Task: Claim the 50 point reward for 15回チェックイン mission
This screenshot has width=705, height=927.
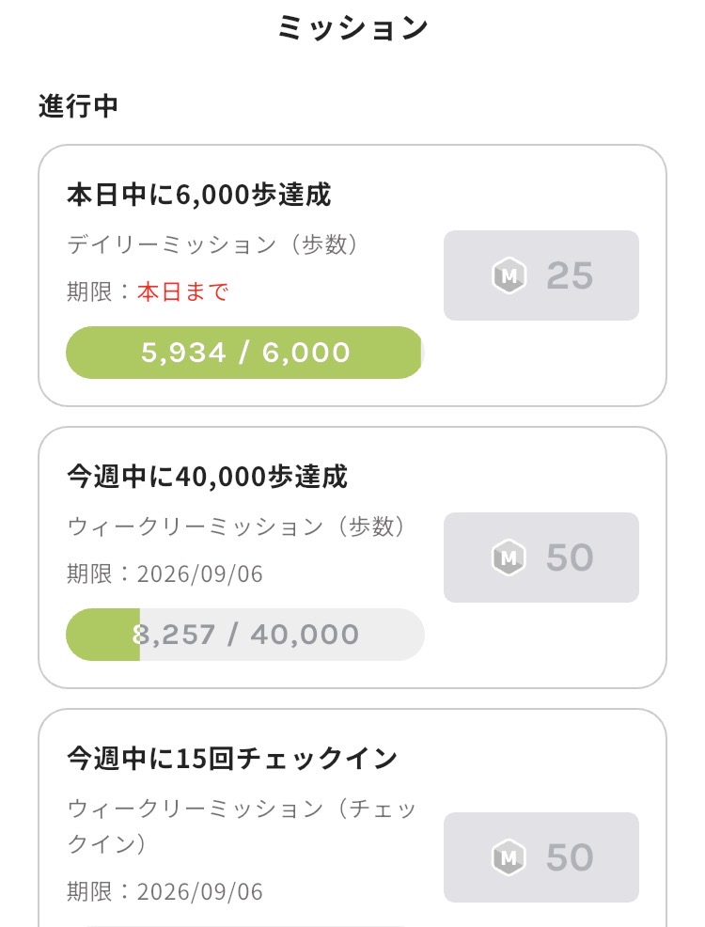Action: click(x=541, y=857)
